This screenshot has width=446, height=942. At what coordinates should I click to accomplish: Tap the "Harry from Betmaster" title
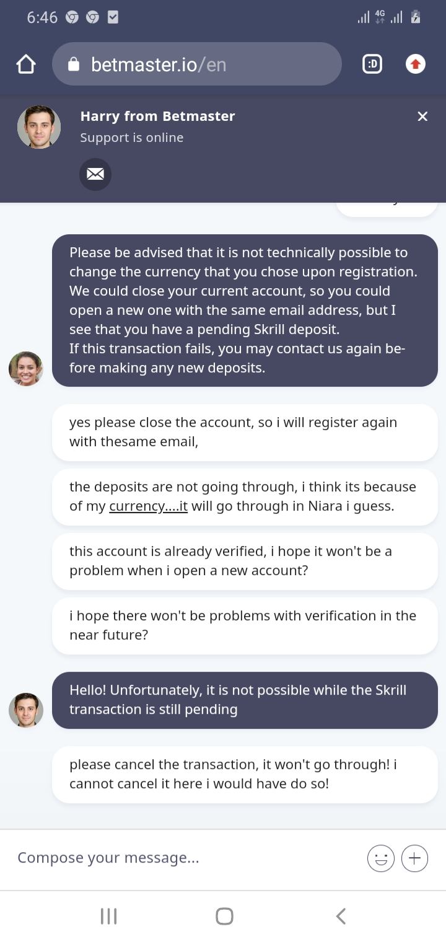coord(157,116)
